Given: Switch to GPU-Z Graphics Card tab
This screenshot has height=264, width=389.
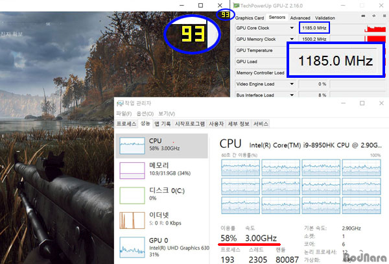Looking at the screenshot, I should pos(250,18).
